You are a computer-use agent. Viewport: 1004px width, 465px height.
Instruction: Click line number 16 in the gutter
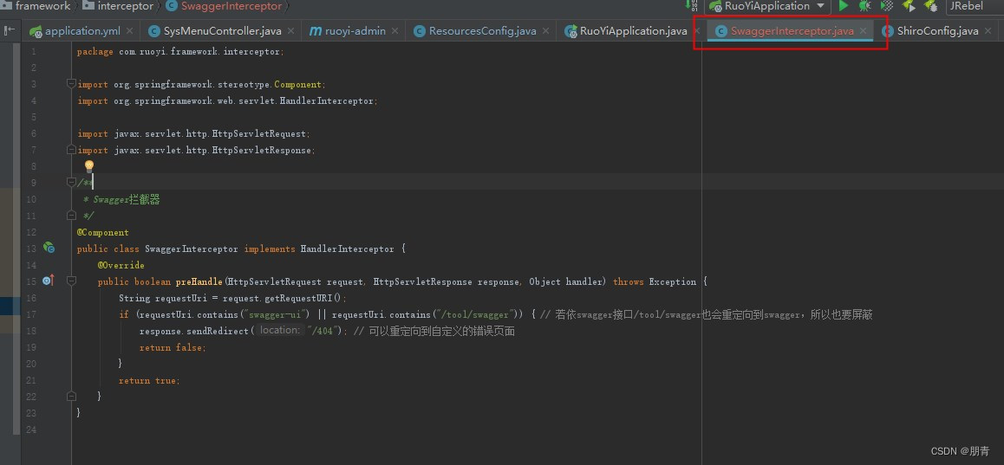coord(33,297)
